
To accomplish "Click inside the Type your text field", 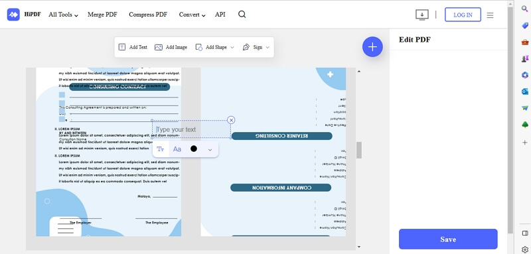I will [x=191, y=129].
